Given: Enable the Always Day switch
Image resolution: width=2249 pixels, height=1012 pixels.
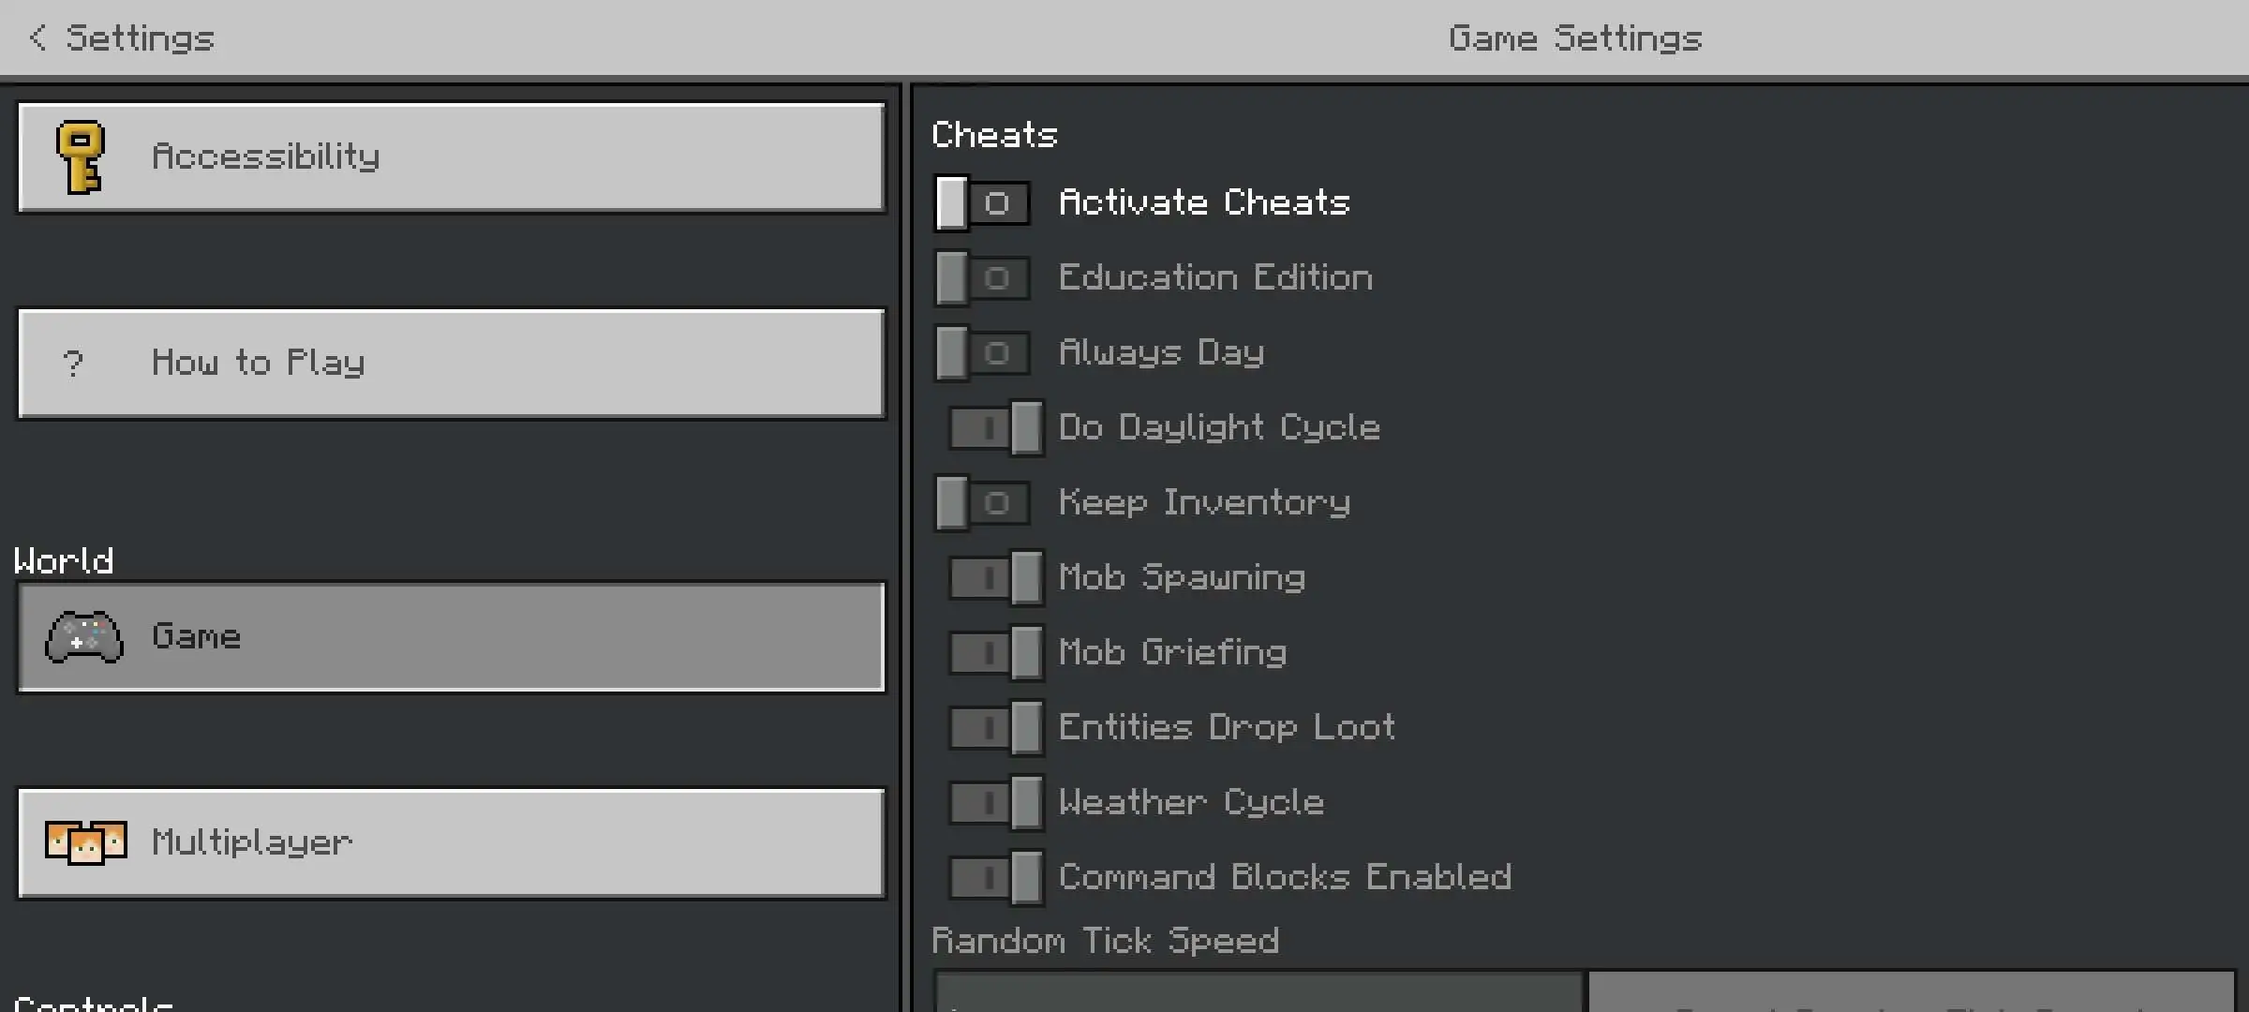Looking at the screenshot, I should click(x=982, y=352).
